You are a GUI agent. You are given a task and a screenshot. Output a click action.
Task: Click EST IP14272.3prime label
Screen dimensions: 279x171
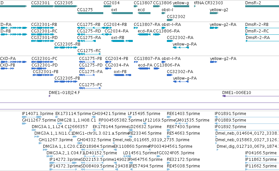(x=65, y=160)
